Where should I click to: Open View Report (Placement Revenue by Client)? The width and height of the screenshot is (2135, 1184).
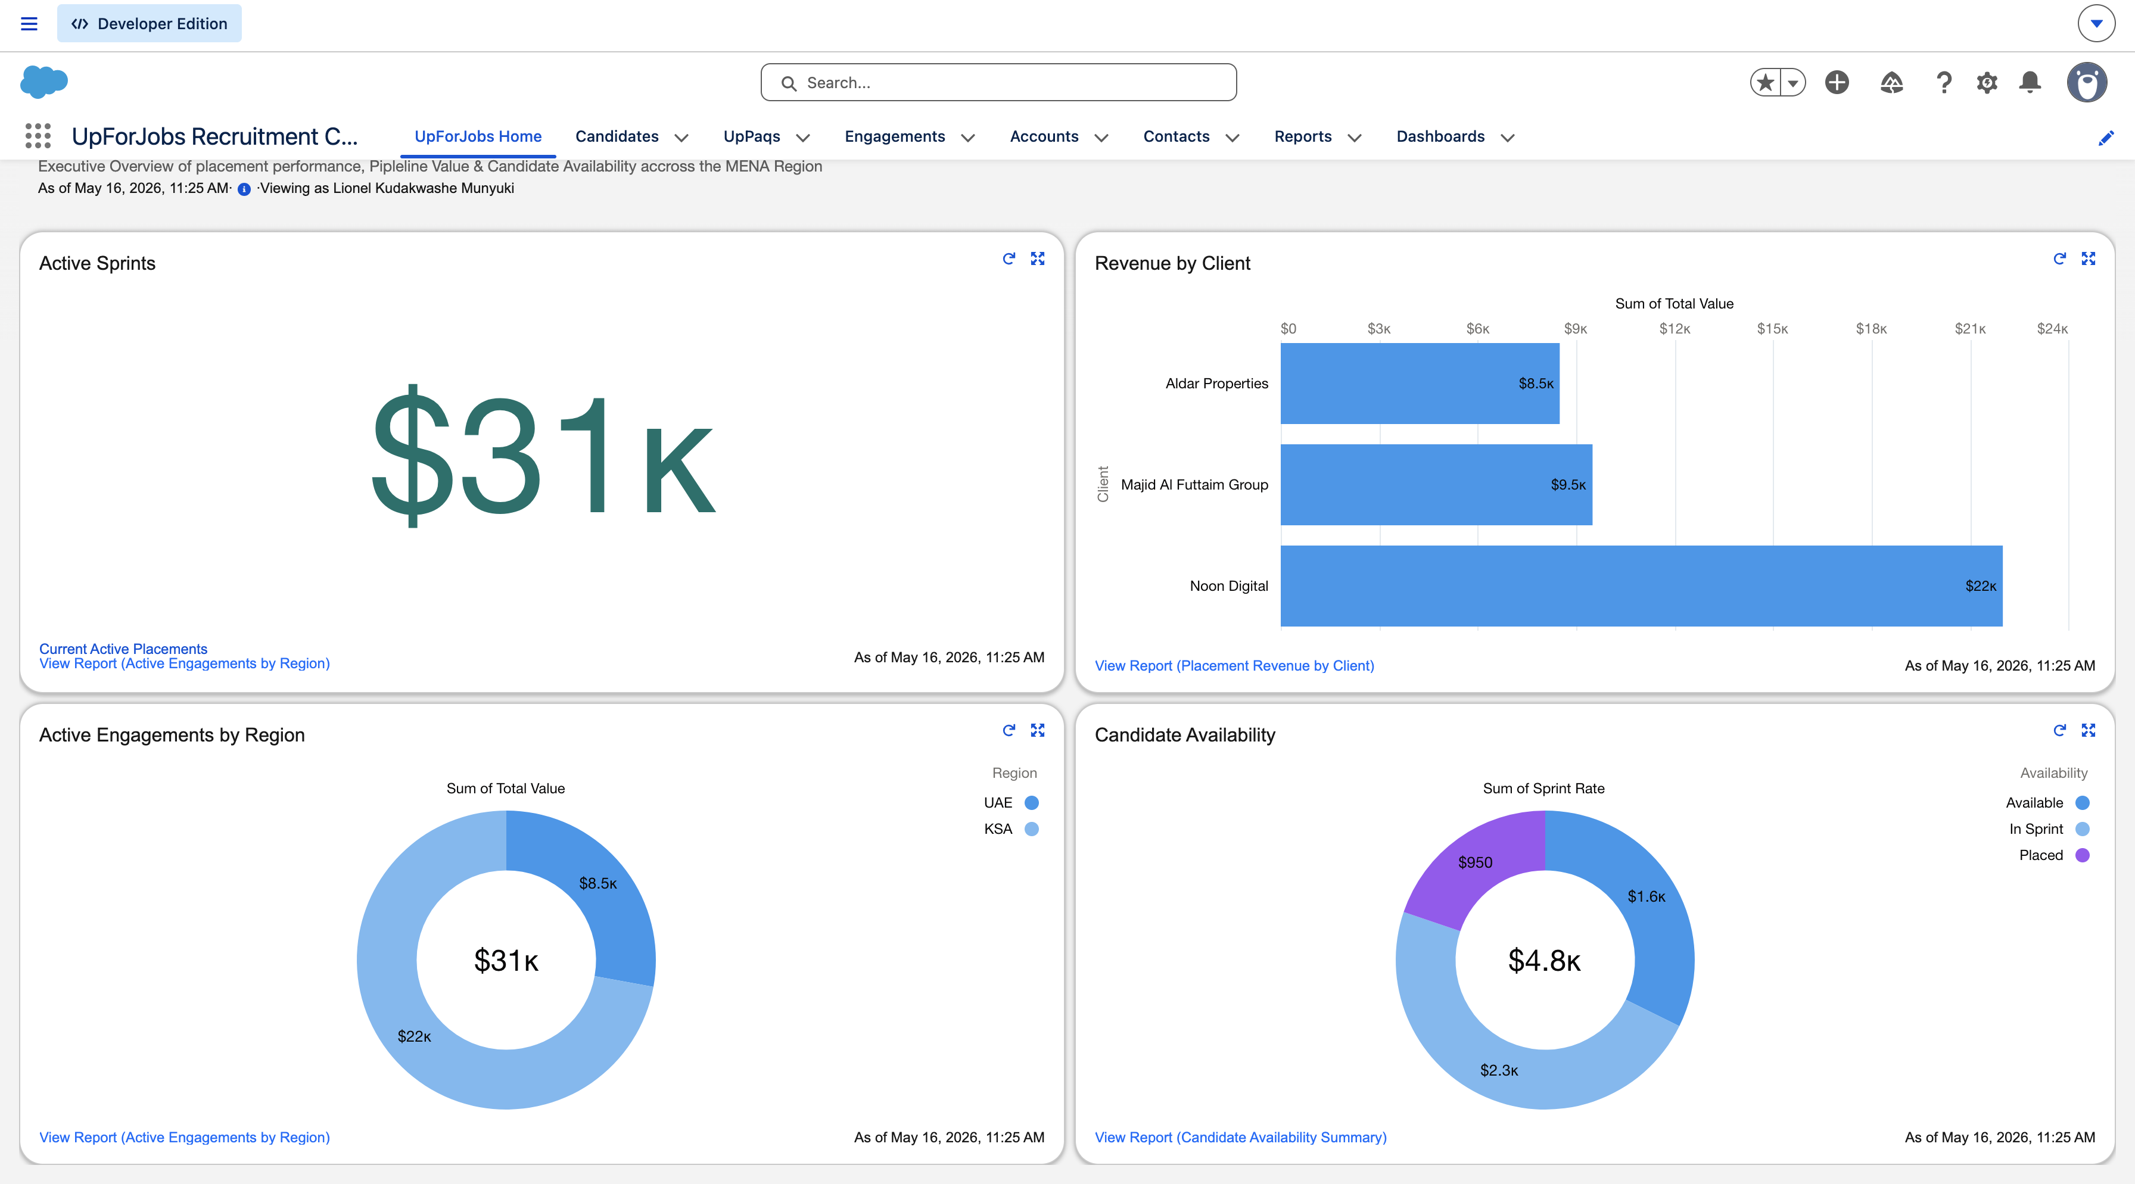point(1234,666)
